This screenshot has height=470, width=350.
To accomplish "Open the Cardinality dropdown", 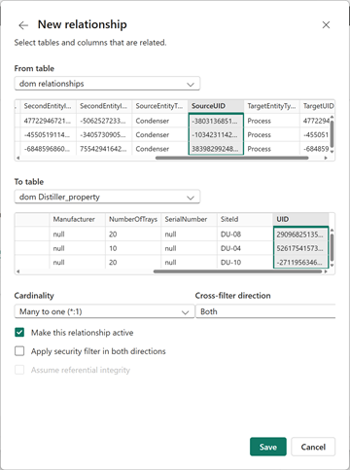I will (x=104, y=311).
